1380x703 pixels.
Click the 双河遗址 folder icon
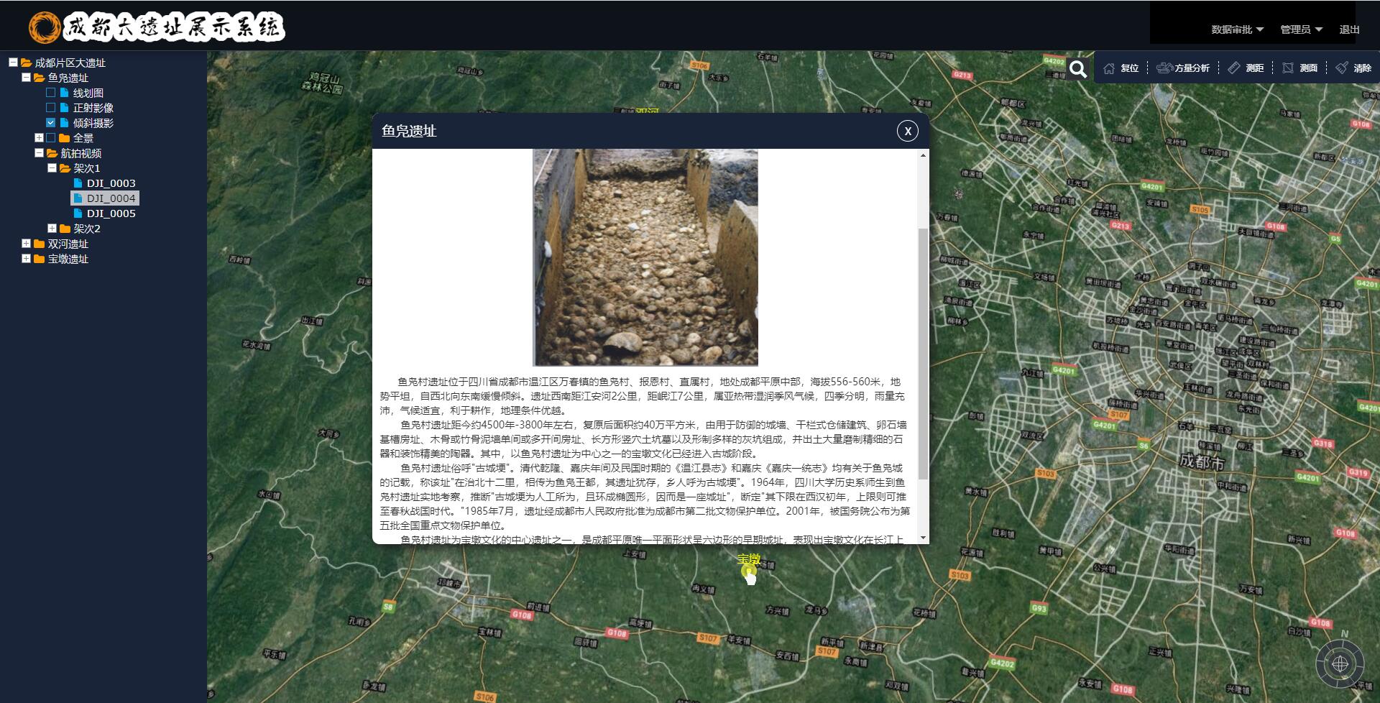click(x=40, y=244)
